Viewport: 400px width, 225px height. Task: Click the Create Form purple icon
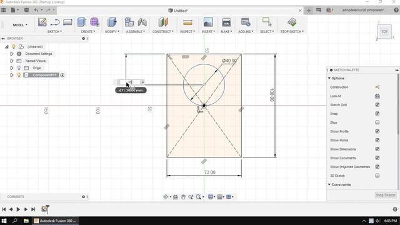click(x=94, y=22)
